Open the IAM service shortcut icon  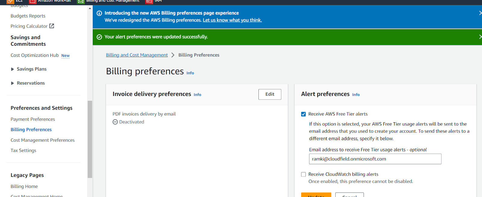(149, 2)
